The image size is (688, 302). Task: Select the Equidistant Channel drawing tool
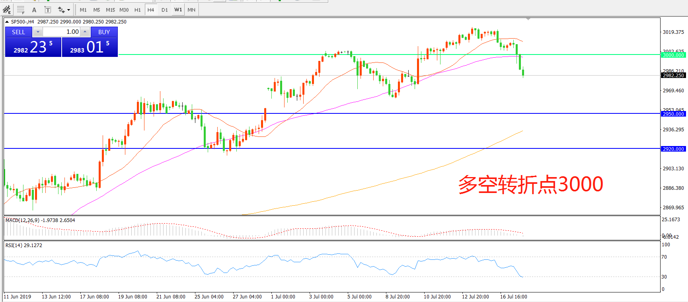[x=7, y=10]
